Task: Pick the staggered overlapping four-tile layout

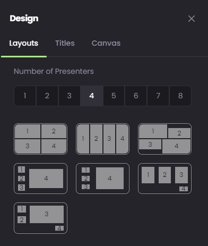Action: [164, 139]
